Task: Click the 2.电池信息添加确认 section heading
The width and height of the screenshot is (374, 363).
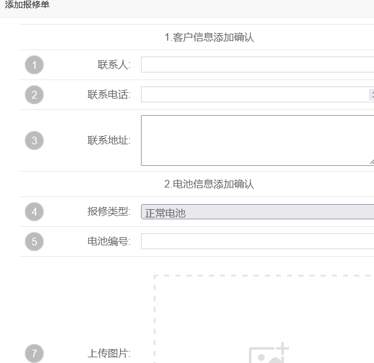Action: click(x=209, y=184)
